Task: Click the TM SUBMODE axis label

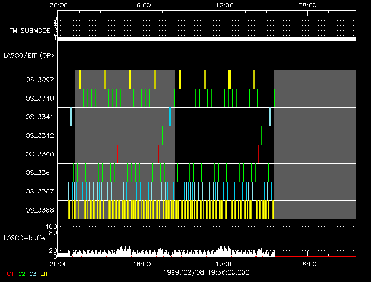Action: click(x=29, y=31)
